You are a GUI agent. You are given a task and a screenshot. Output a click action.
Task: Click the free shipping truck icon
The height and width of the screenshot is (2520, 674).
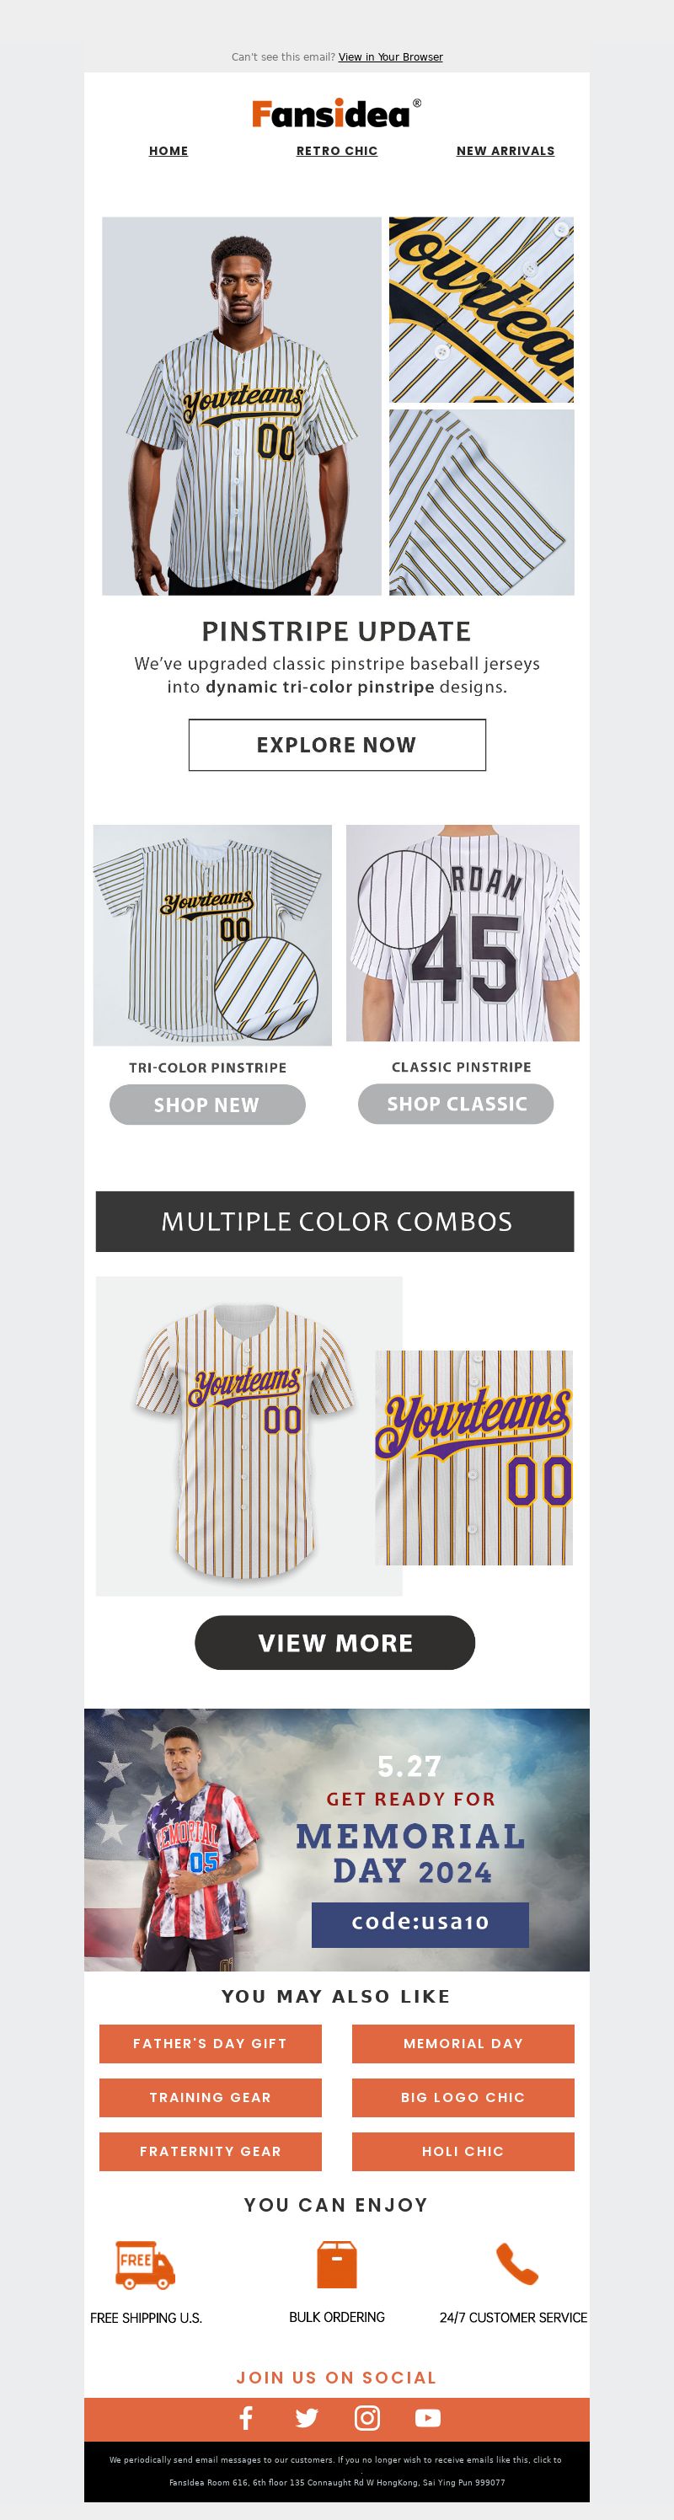pyautogui.click(x=145, y=2265)
